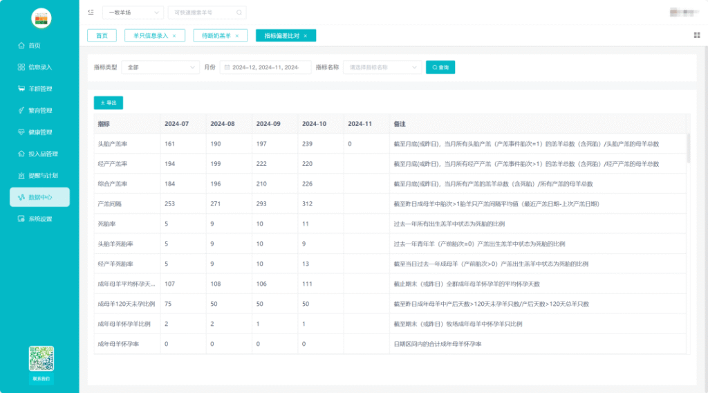The width and height of the screenshot is (708, 393).
Task: Click the table's vertical scrollbar thumb
Action: coord(688,148)
